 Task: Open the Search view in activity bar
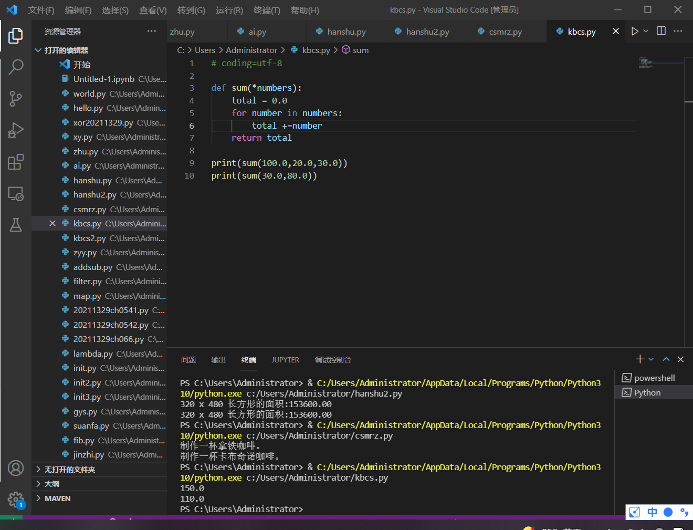tap(16, 67)
